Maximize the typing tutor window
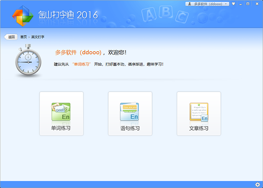 248,4
